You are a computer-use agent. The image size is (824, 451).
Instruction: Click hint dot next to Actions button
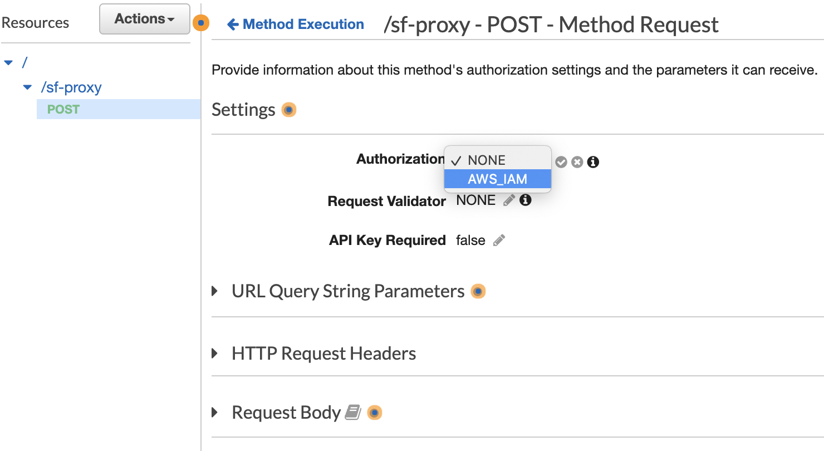201,23
